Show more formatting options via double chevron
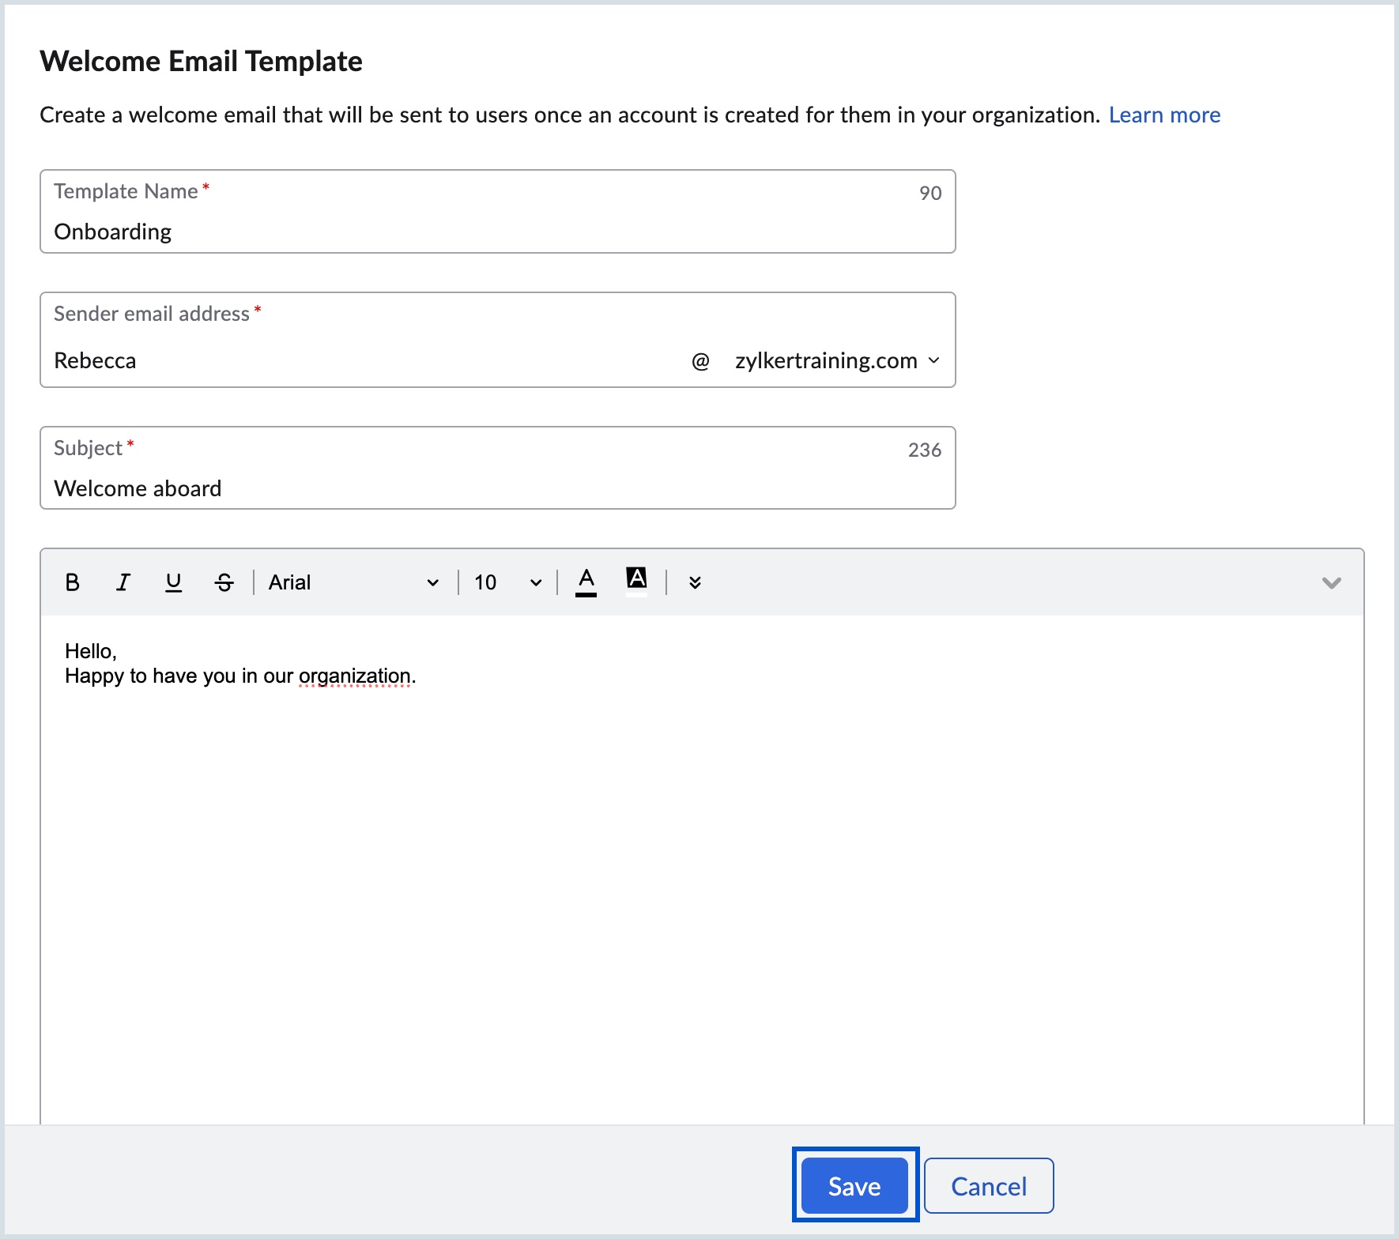Image resolution: width=1399 pixels, height=1239 pixels. tap(695, 582)
